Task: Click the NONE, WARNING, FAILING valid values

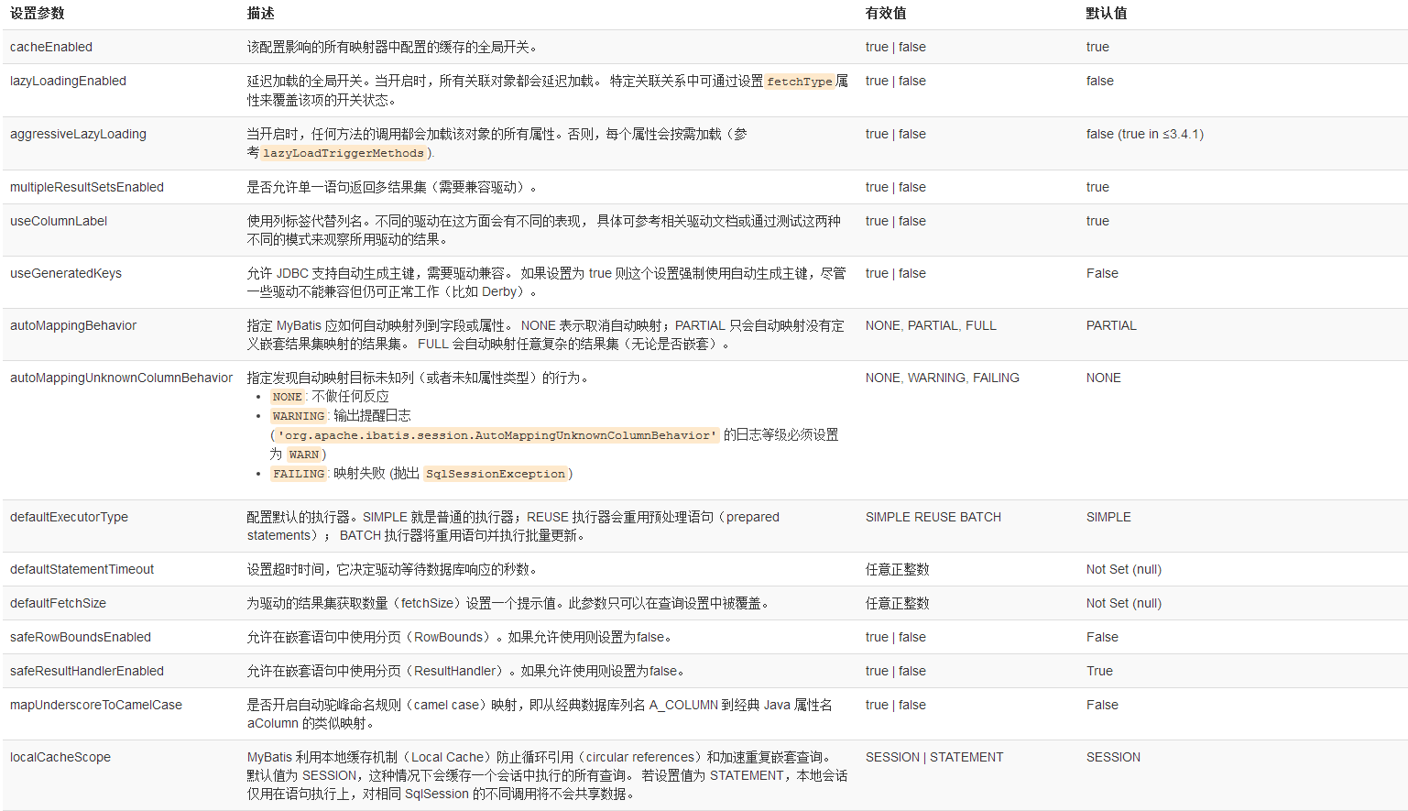Action: (x=943, y=378)
